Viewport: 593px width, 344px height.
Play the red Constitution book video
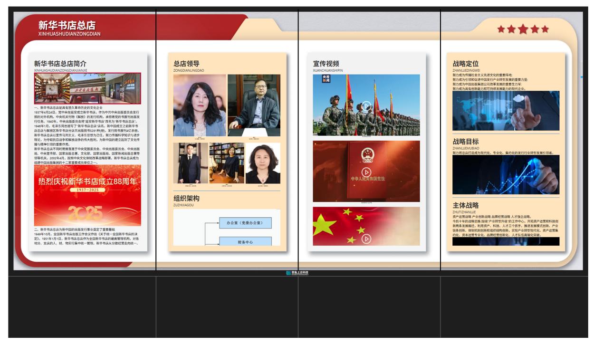tap(366, 172)
